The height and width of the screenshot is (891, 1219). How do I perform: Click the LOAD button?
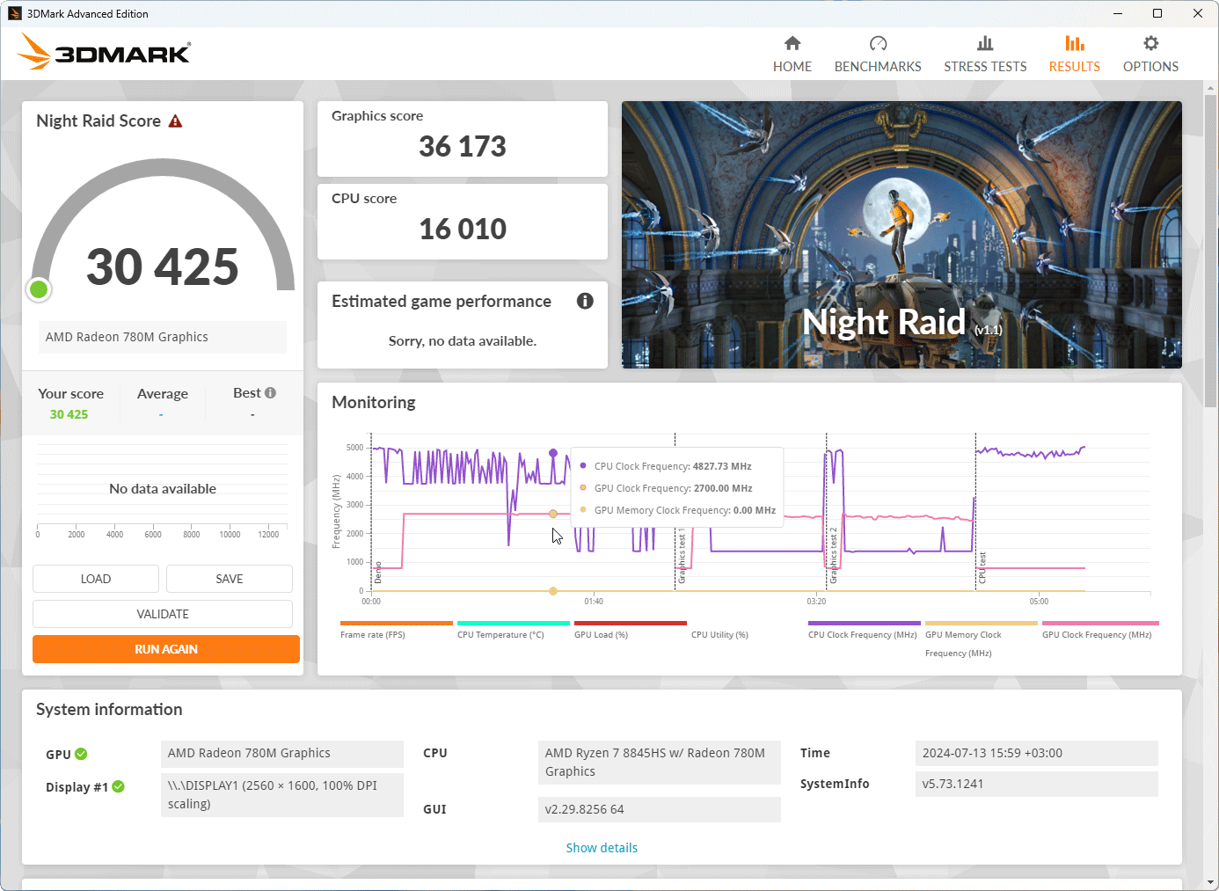(96, 579)
